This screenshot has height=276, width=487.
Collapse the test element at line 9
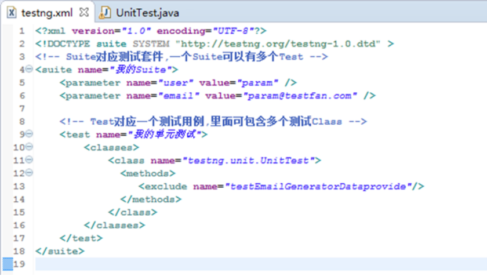pyautogui.click(x=29, y=134)
